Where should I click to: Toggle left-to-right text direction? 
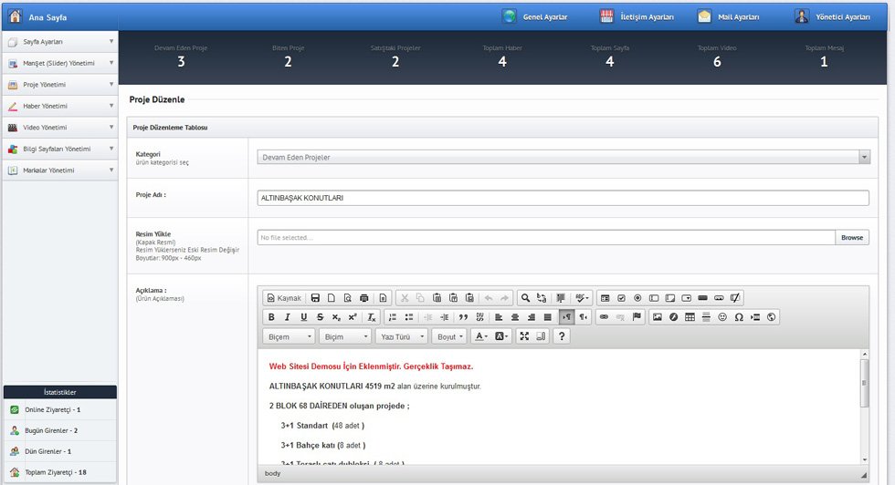(x=566, y=317)
